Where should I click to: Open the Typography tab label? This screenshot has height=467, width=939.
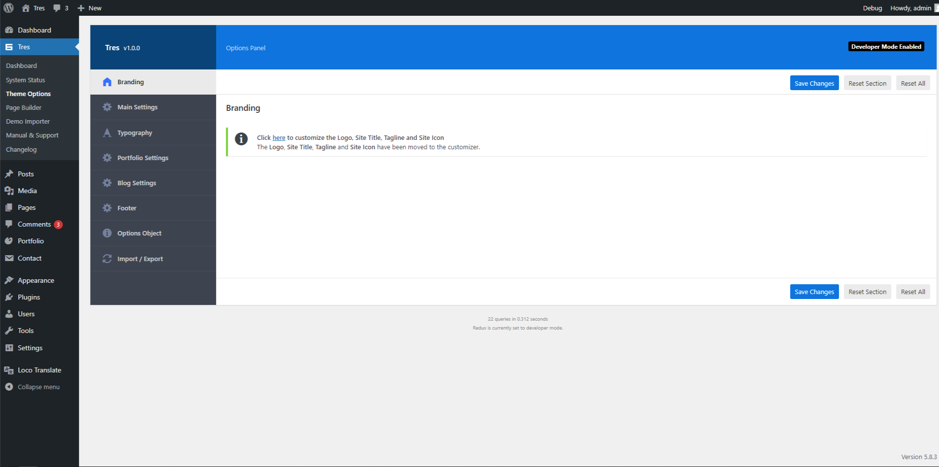[x=135, y=133]
